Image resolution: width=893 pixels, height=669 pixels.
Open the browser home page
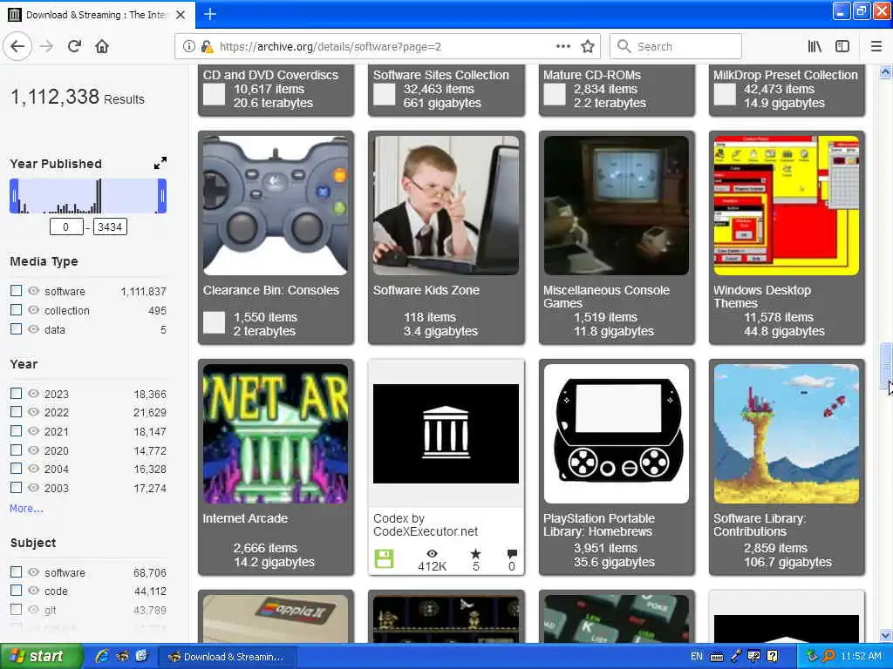[x=102, y=46]
